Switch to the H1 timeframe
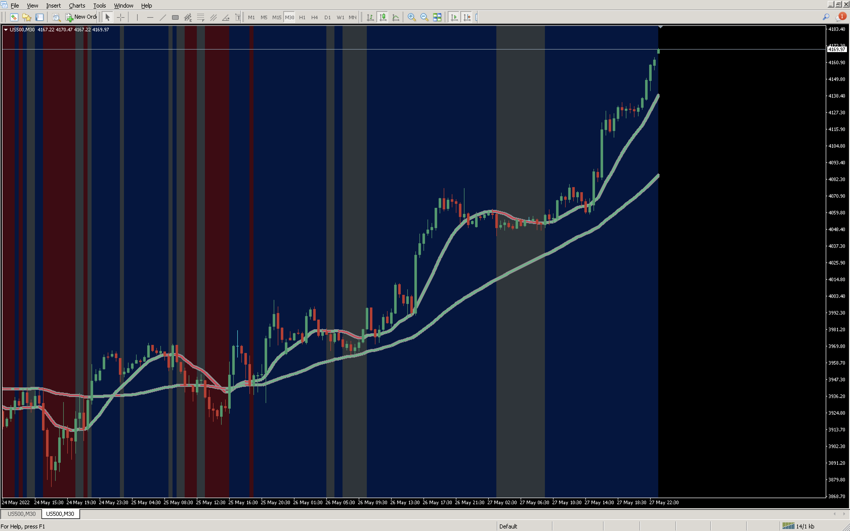This screenshot has height=531, width=850. [302, 17]
